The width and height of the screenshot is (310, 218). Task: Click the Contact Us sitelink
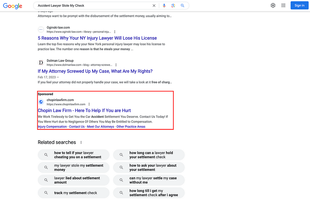[77, 127]
